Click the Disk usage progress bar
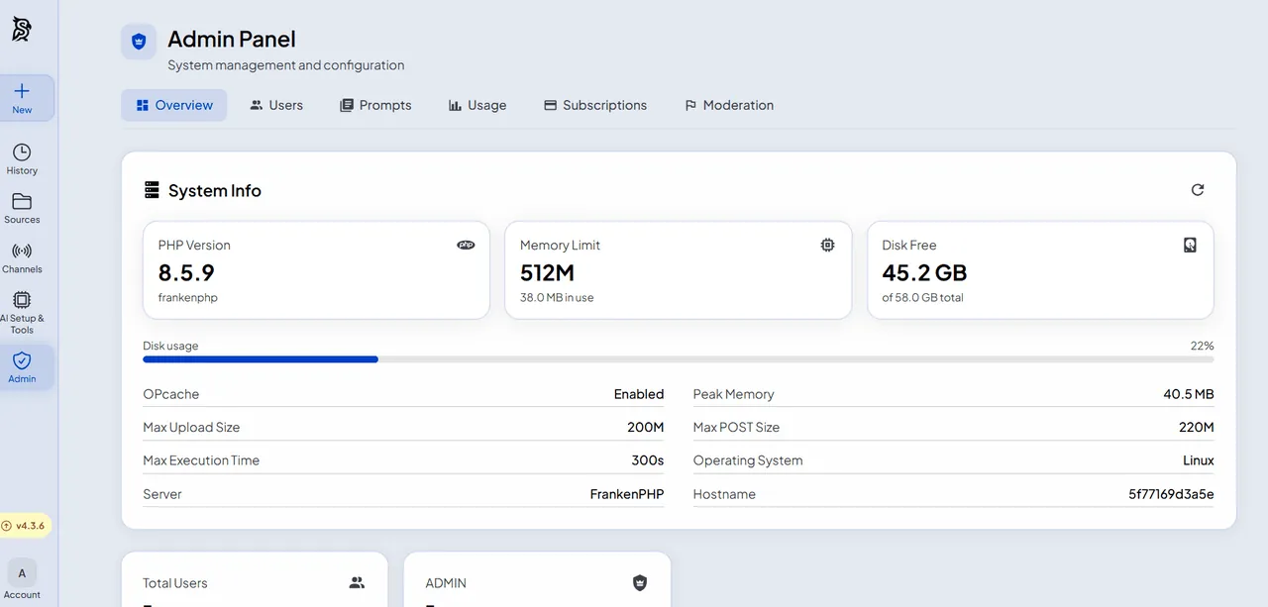The image size is (1268, 607). tap(679, 358)
